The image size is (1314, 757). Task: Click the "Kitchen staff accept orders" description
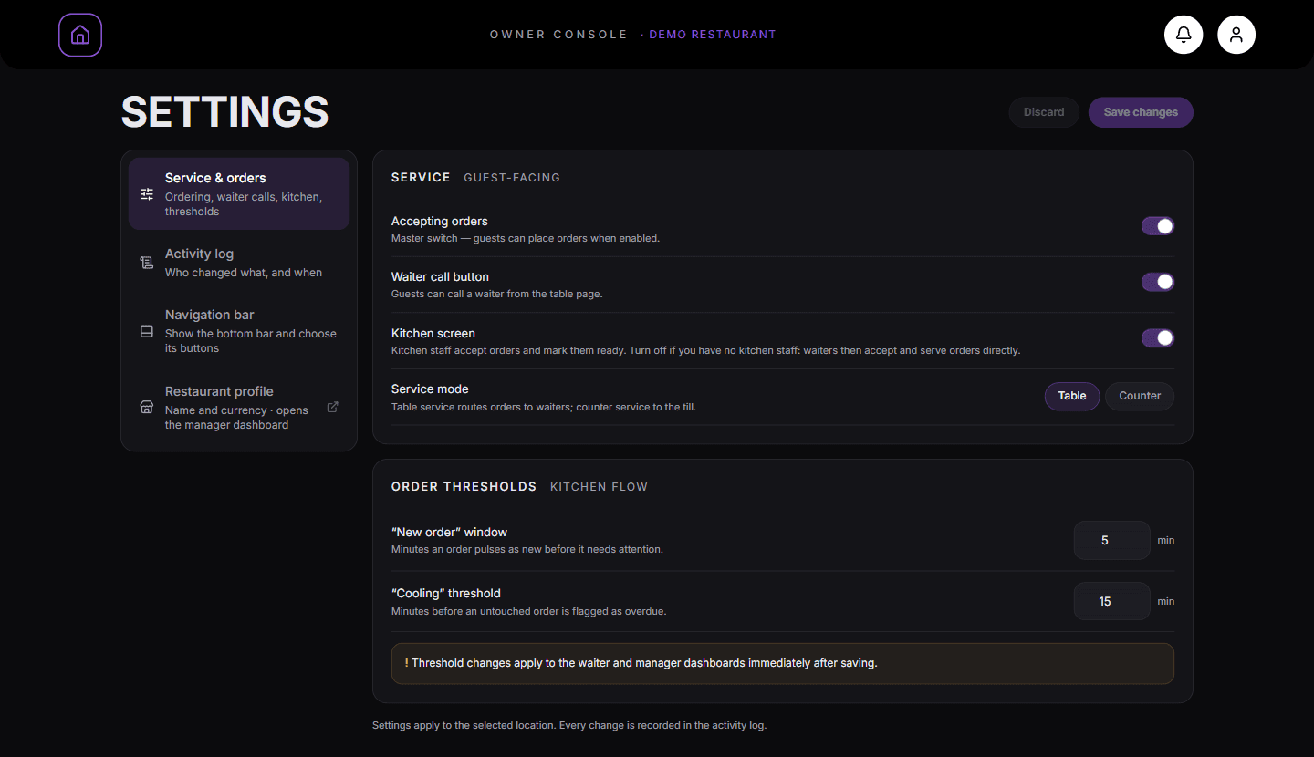click(705, 350)
